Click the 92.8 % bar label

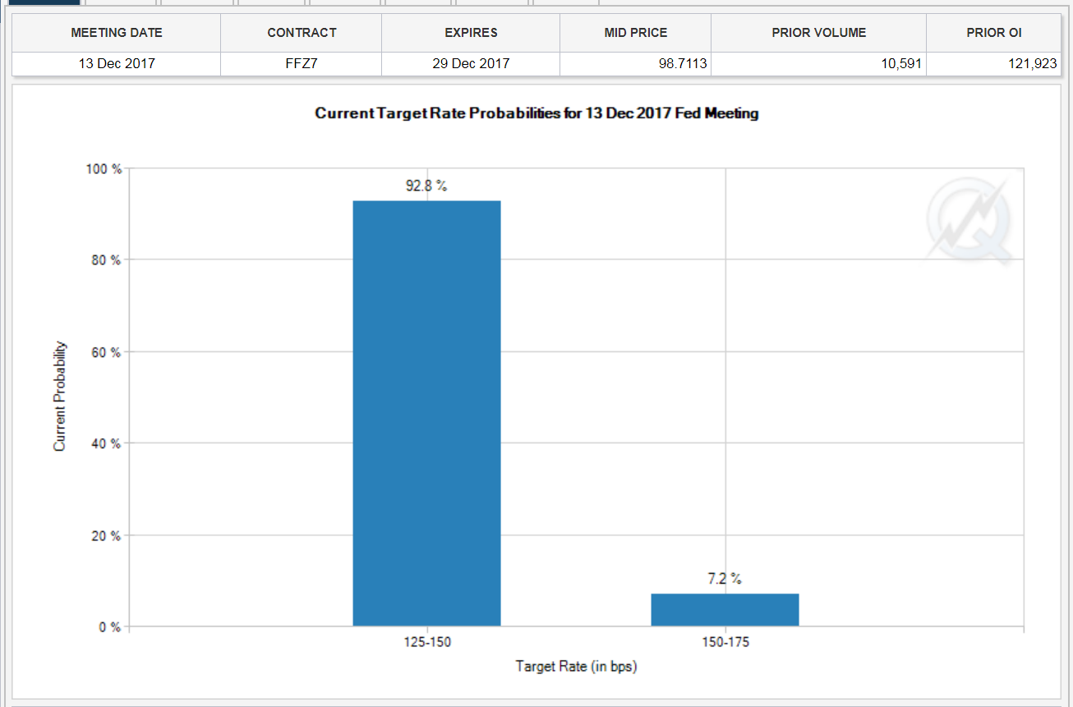(x=426, y=186)
